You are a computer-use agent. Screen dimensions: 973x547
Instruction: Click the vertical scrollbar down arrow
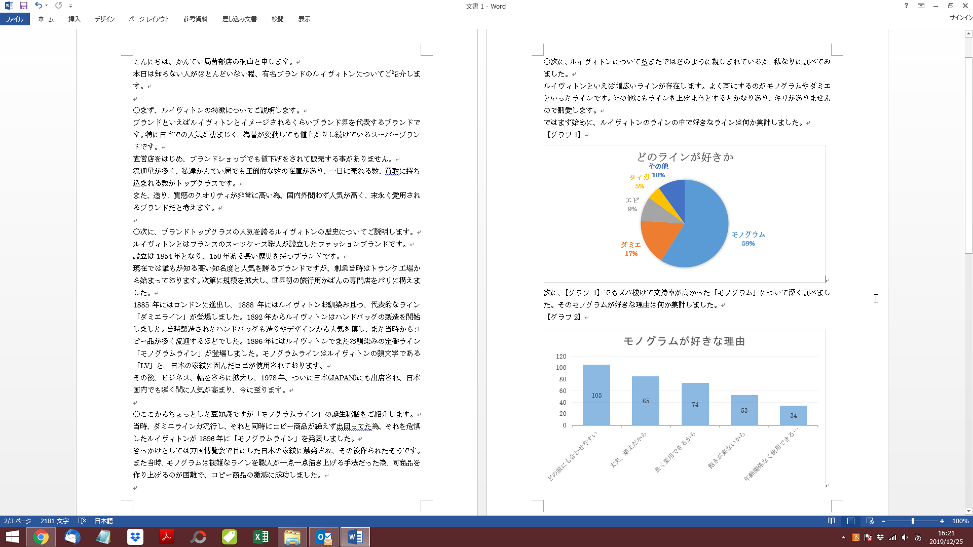point(968,511)
